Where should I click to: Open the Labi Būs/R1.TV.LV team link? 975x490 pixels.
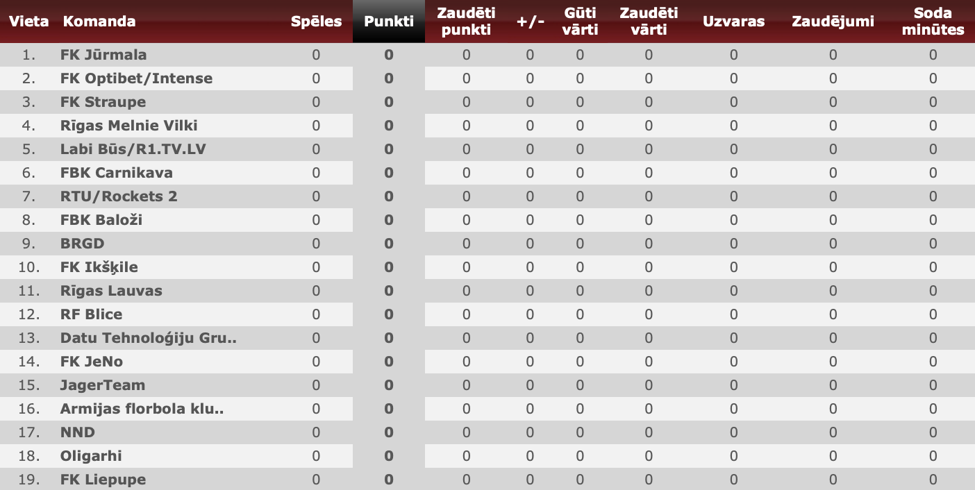(133, 149)
